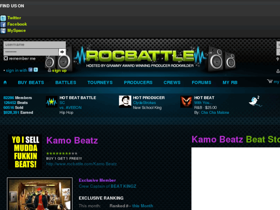
Task: Go to home via the house icon
Action: pyautogui.click(x=5, y=82)
